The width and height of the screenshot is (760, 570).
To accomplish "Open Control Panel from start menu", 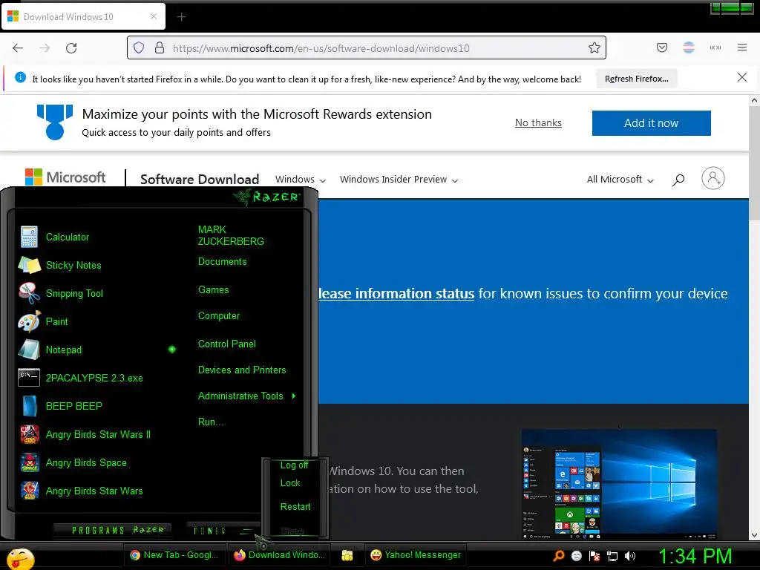I will [227, 344].
